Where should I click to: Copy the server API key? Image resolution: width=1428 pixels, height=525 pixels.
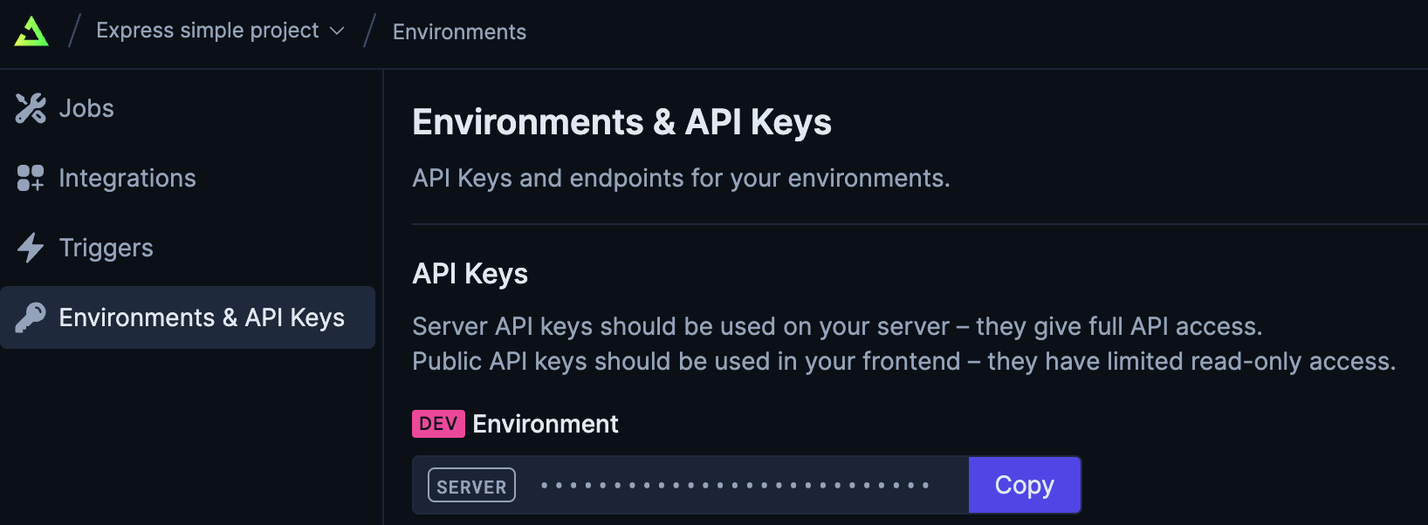coord(1024,485)
